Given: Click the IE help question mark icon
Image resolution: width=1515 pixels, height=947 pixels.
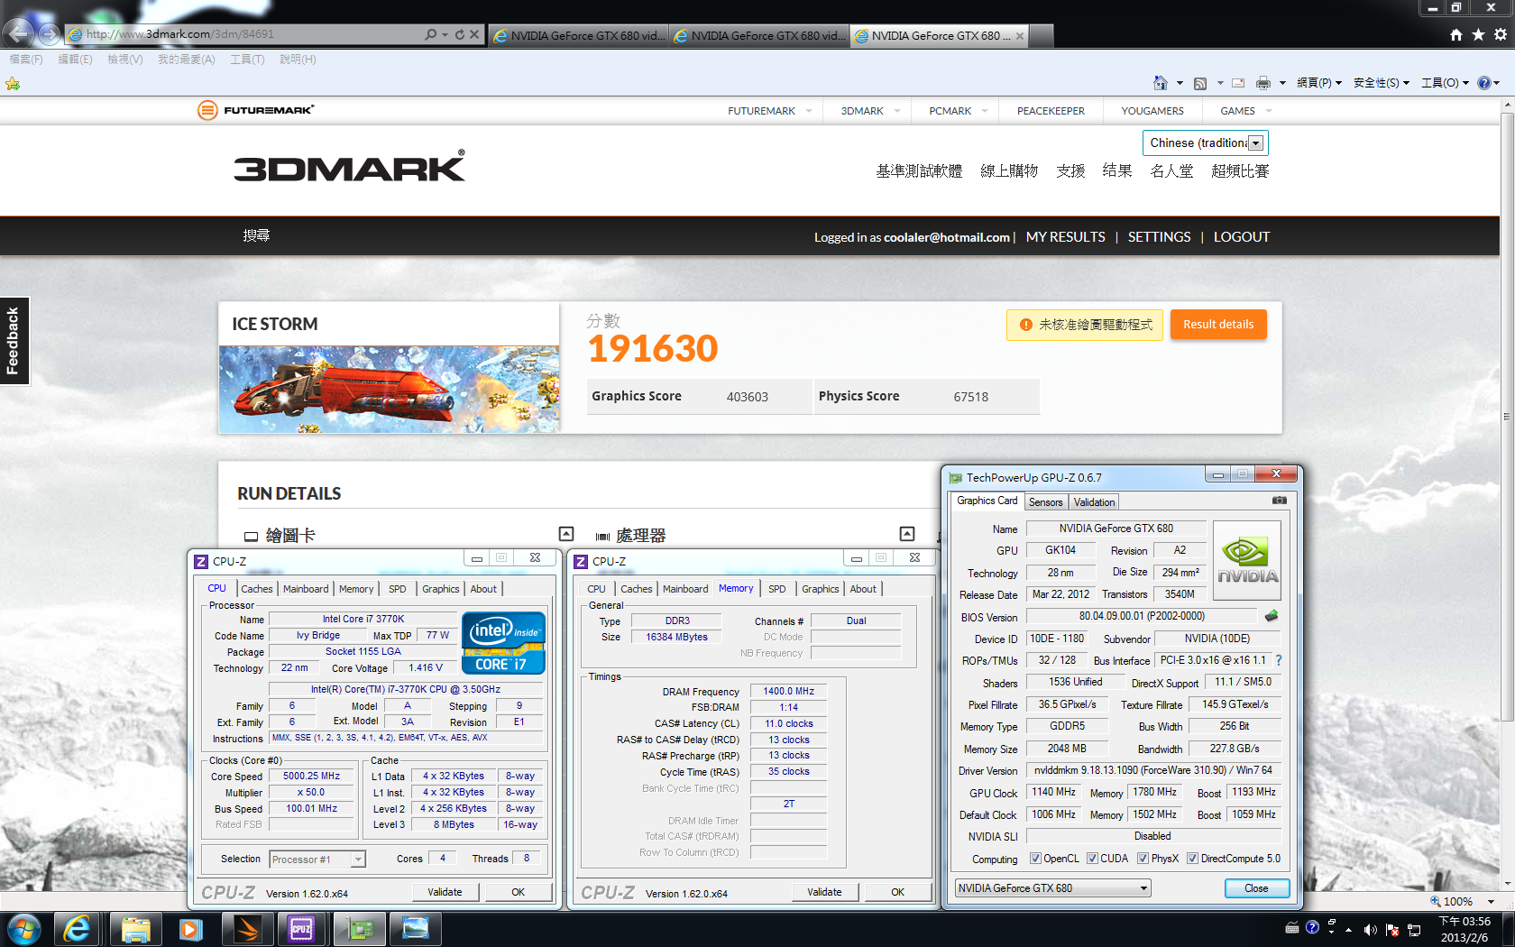Looking at the screenshot, I should tap(1484, 83).
